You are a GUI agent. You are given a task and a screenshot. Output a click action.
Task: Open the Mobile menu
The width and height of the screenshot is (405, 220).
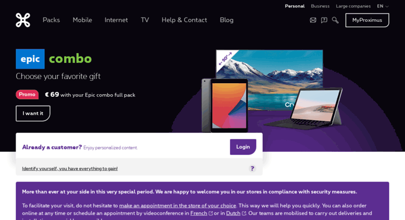82,20
